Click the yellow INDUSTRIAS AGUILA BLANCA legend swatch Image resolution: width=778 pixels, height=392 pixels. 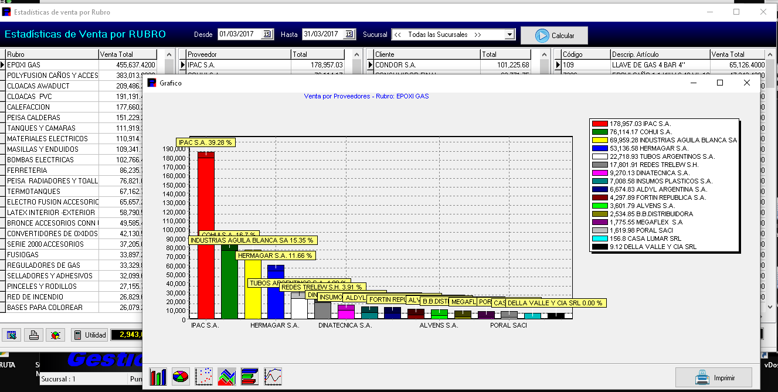pos(600,140)
